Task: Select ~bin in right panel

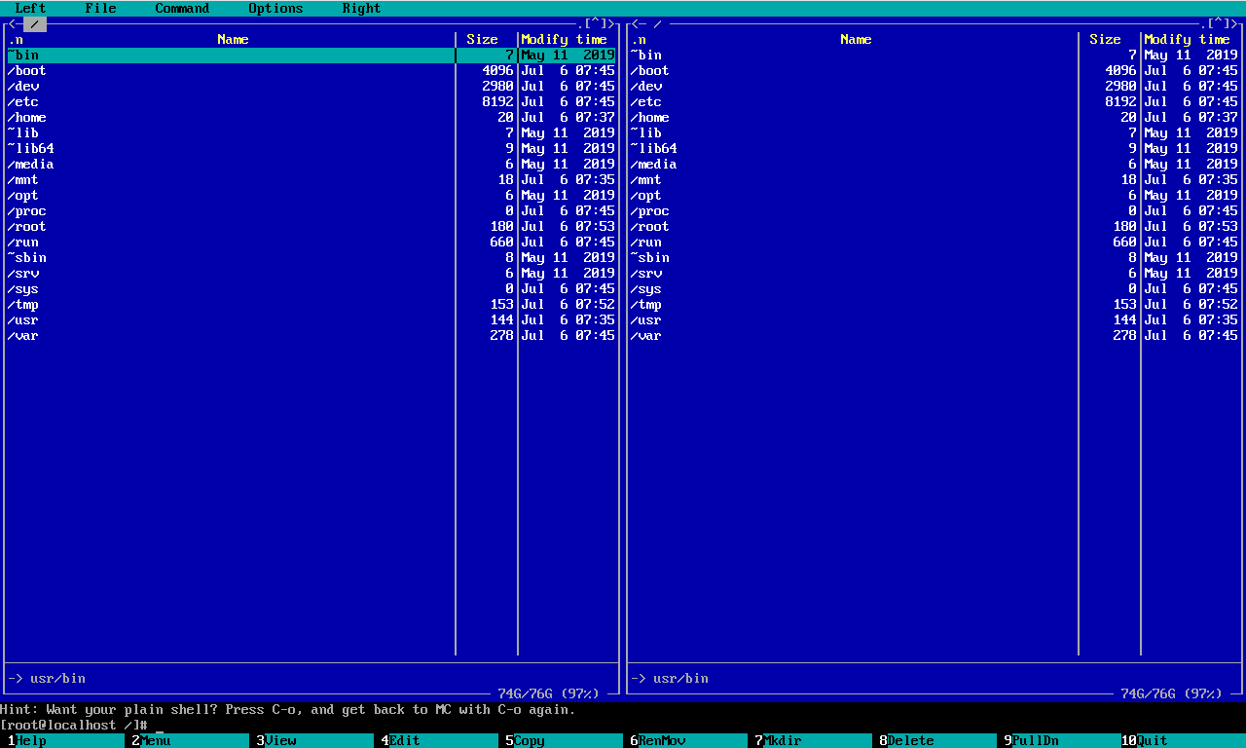Action: [934, 55]
